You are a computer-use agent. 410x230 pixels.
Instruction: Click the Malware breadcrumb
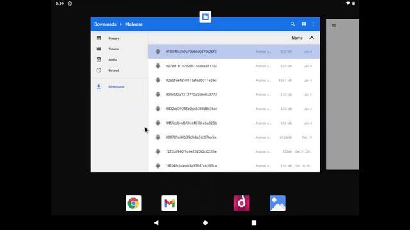tap(134, 24)
